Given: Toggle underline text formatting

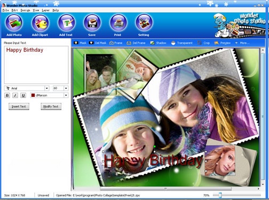Looking at the screenshot, I should pyautogui.click(x=23, y=95).
